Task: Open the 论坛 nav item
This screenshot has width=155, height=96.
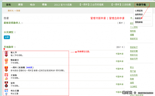Action: (x=9, y=5)
